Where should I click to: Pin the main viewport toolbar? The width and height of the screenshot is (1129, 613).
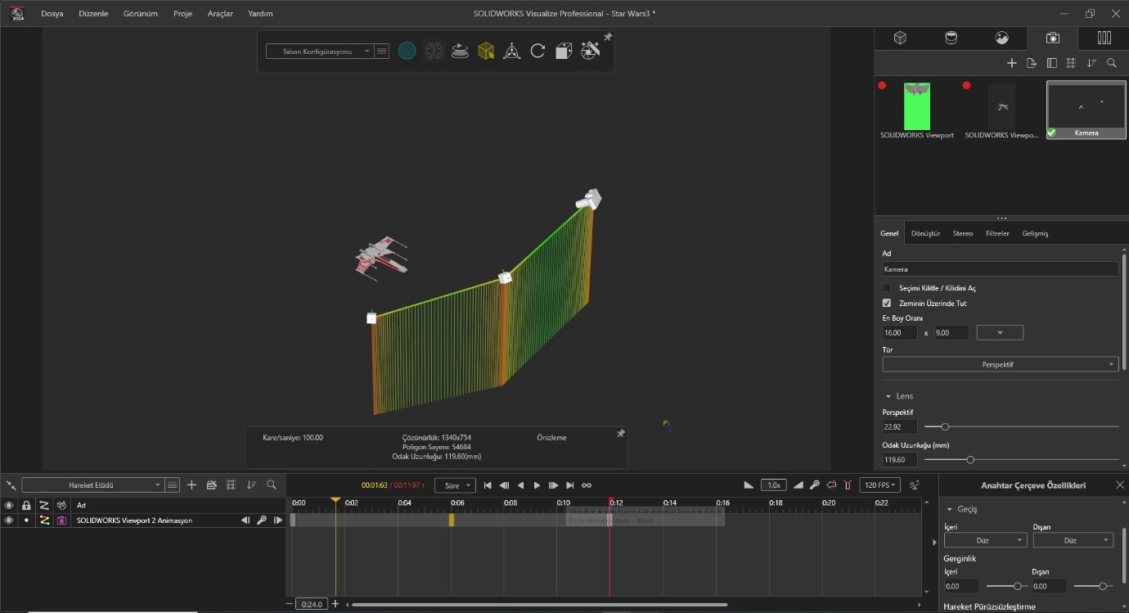pyautogui.click(x=608, y=37)
